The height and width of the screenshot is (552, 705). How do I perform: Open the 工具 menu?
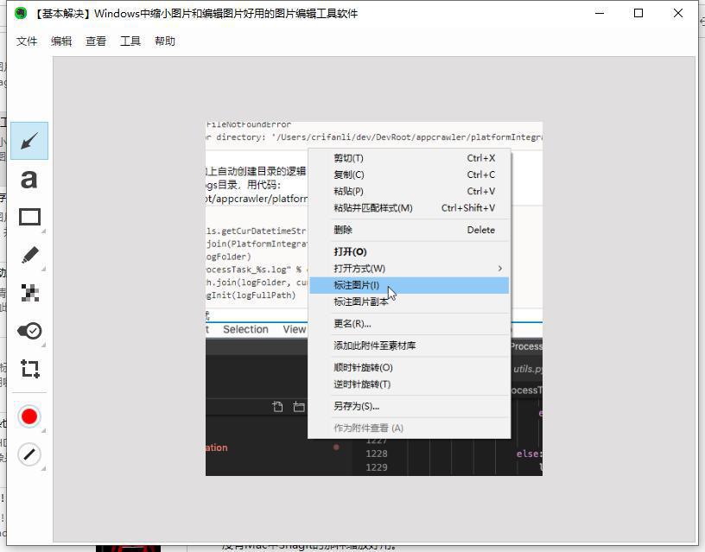click(x=130, y=41)
